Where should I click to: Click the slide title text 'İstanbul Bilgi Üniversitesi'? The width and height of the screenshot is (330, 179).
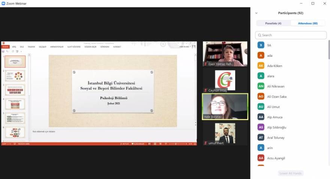[111, 83]
